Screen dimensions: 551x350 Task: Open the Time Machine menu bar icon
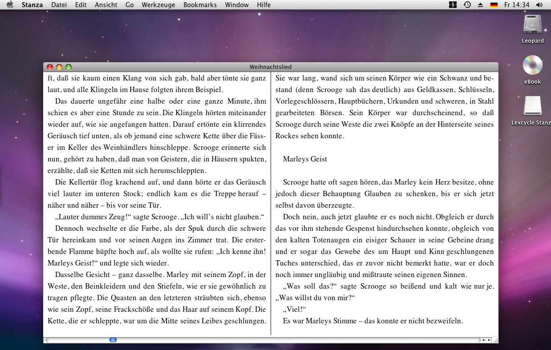tap(467, 5)
